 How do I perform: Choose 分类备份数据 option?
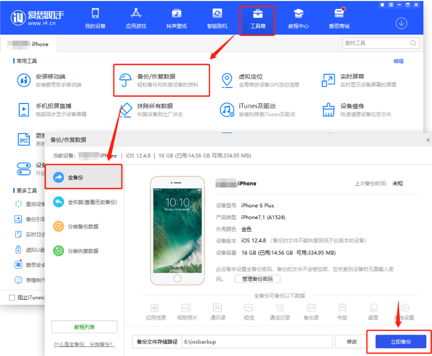[76, 226]
